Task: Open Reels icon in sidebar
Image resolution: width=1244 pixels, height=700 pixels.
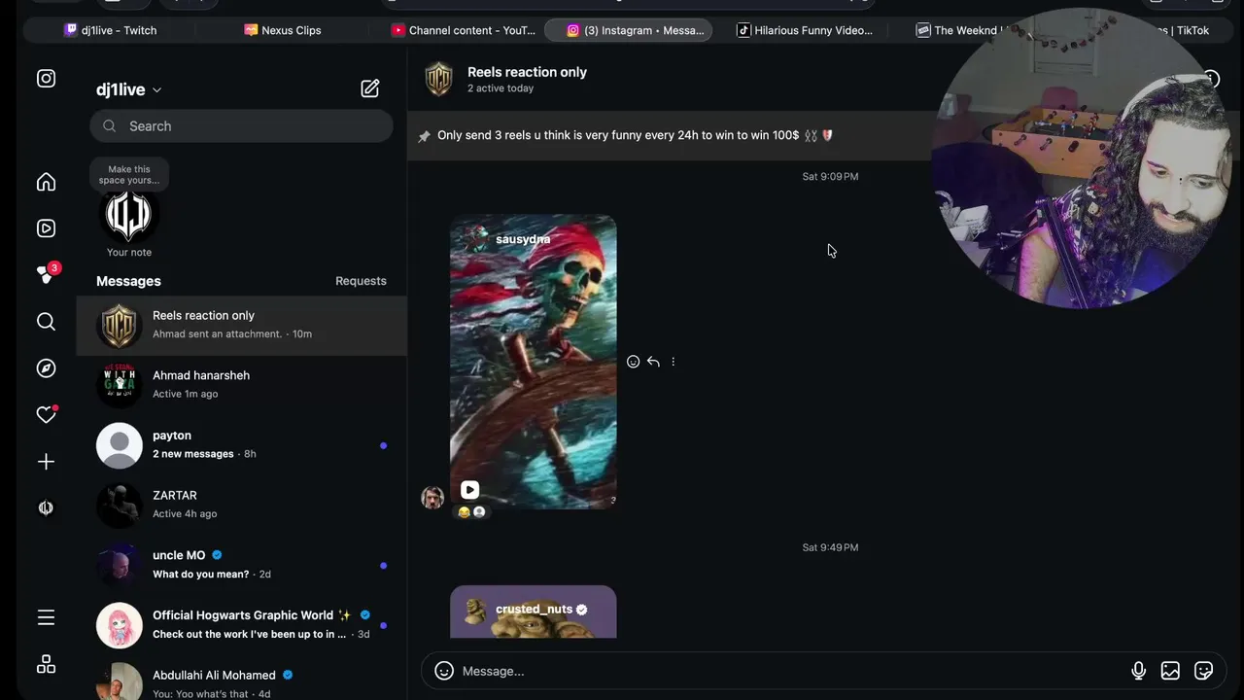Action: (x=46, y=228)
